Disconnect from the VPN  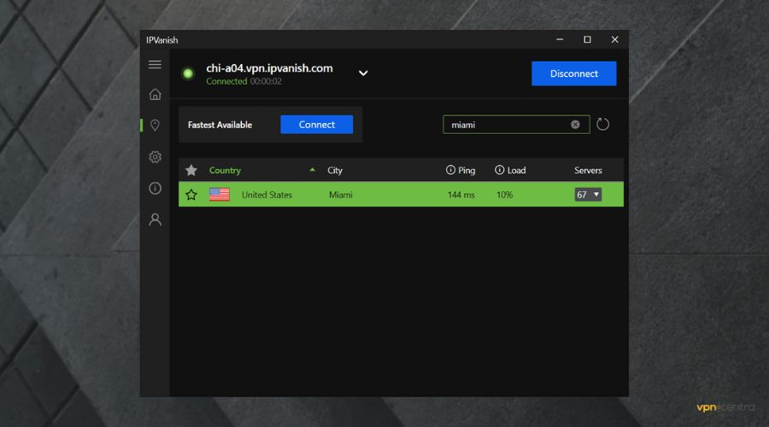click(574, 73)
